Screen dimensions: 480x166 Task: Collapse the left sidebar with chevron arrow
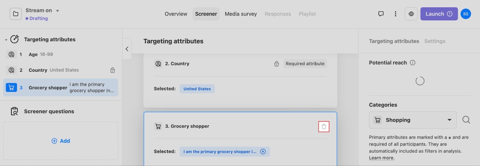(127, 49)
